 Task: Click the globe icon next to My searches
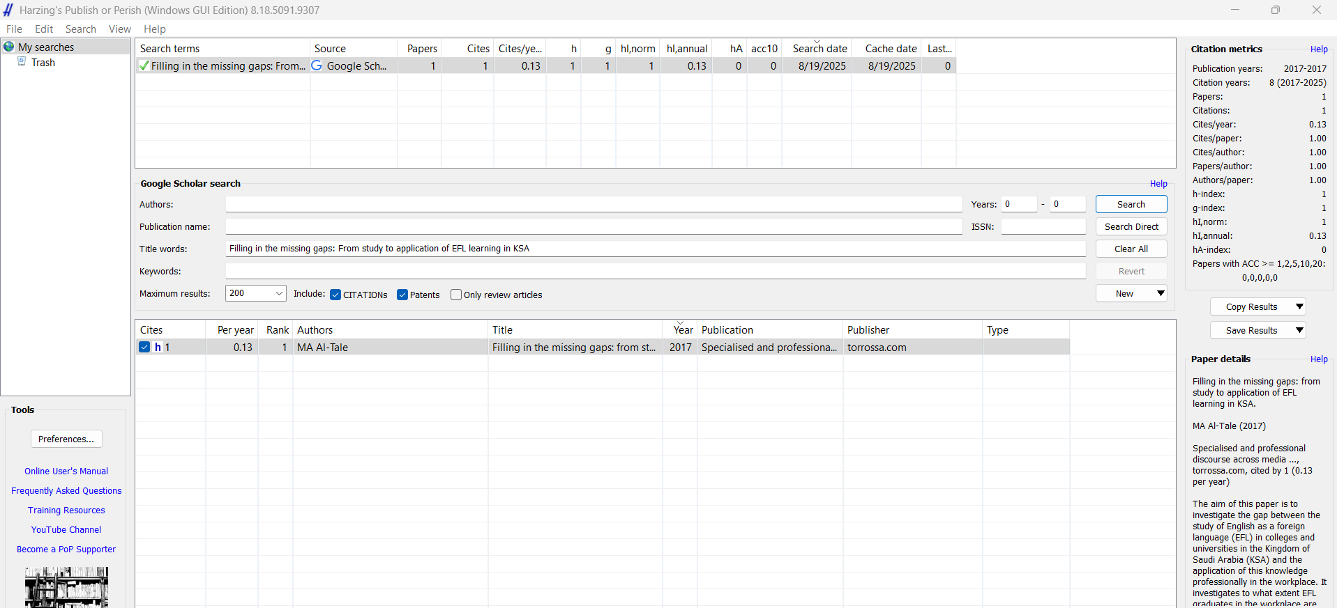coord(9,47)
